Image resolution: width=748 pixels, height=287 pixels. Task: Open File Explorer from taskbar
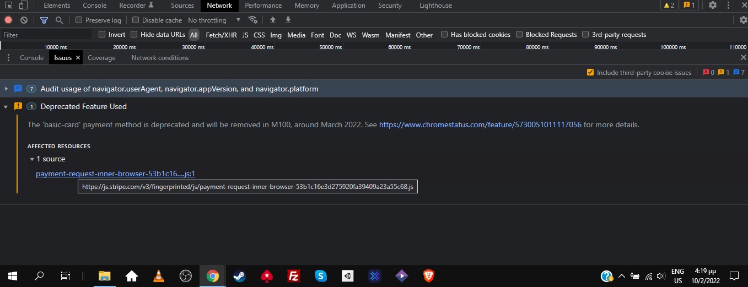click(x=105, y=276)
